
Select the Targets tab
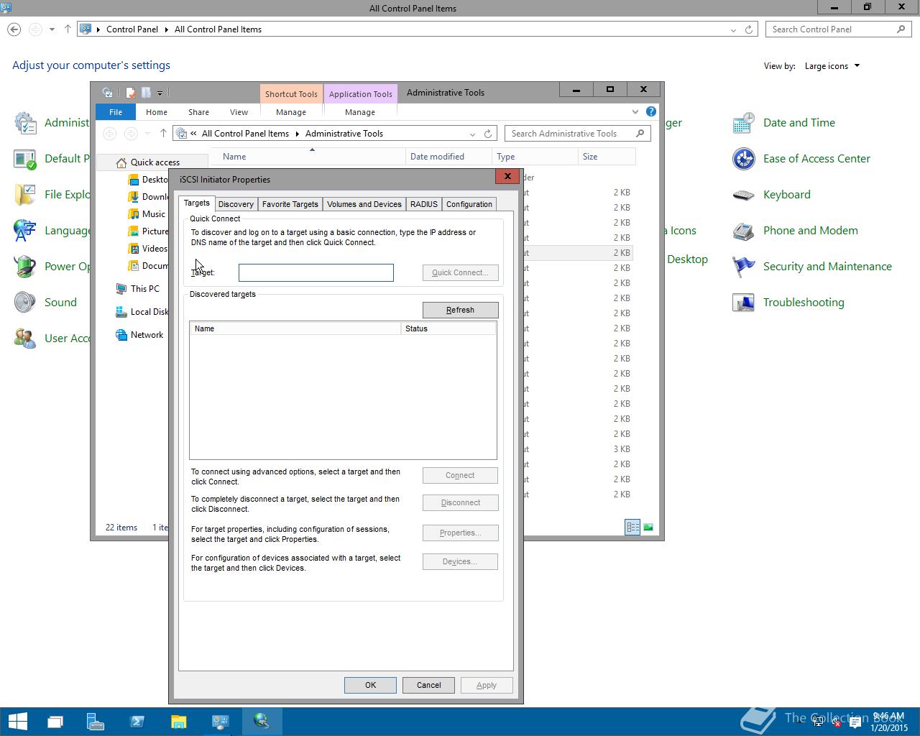(197, 203)
